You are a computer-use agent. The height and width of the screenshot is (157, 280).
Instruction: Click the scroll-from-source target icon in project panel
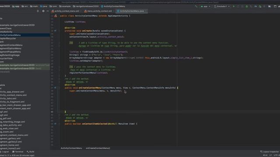point(38,11)
